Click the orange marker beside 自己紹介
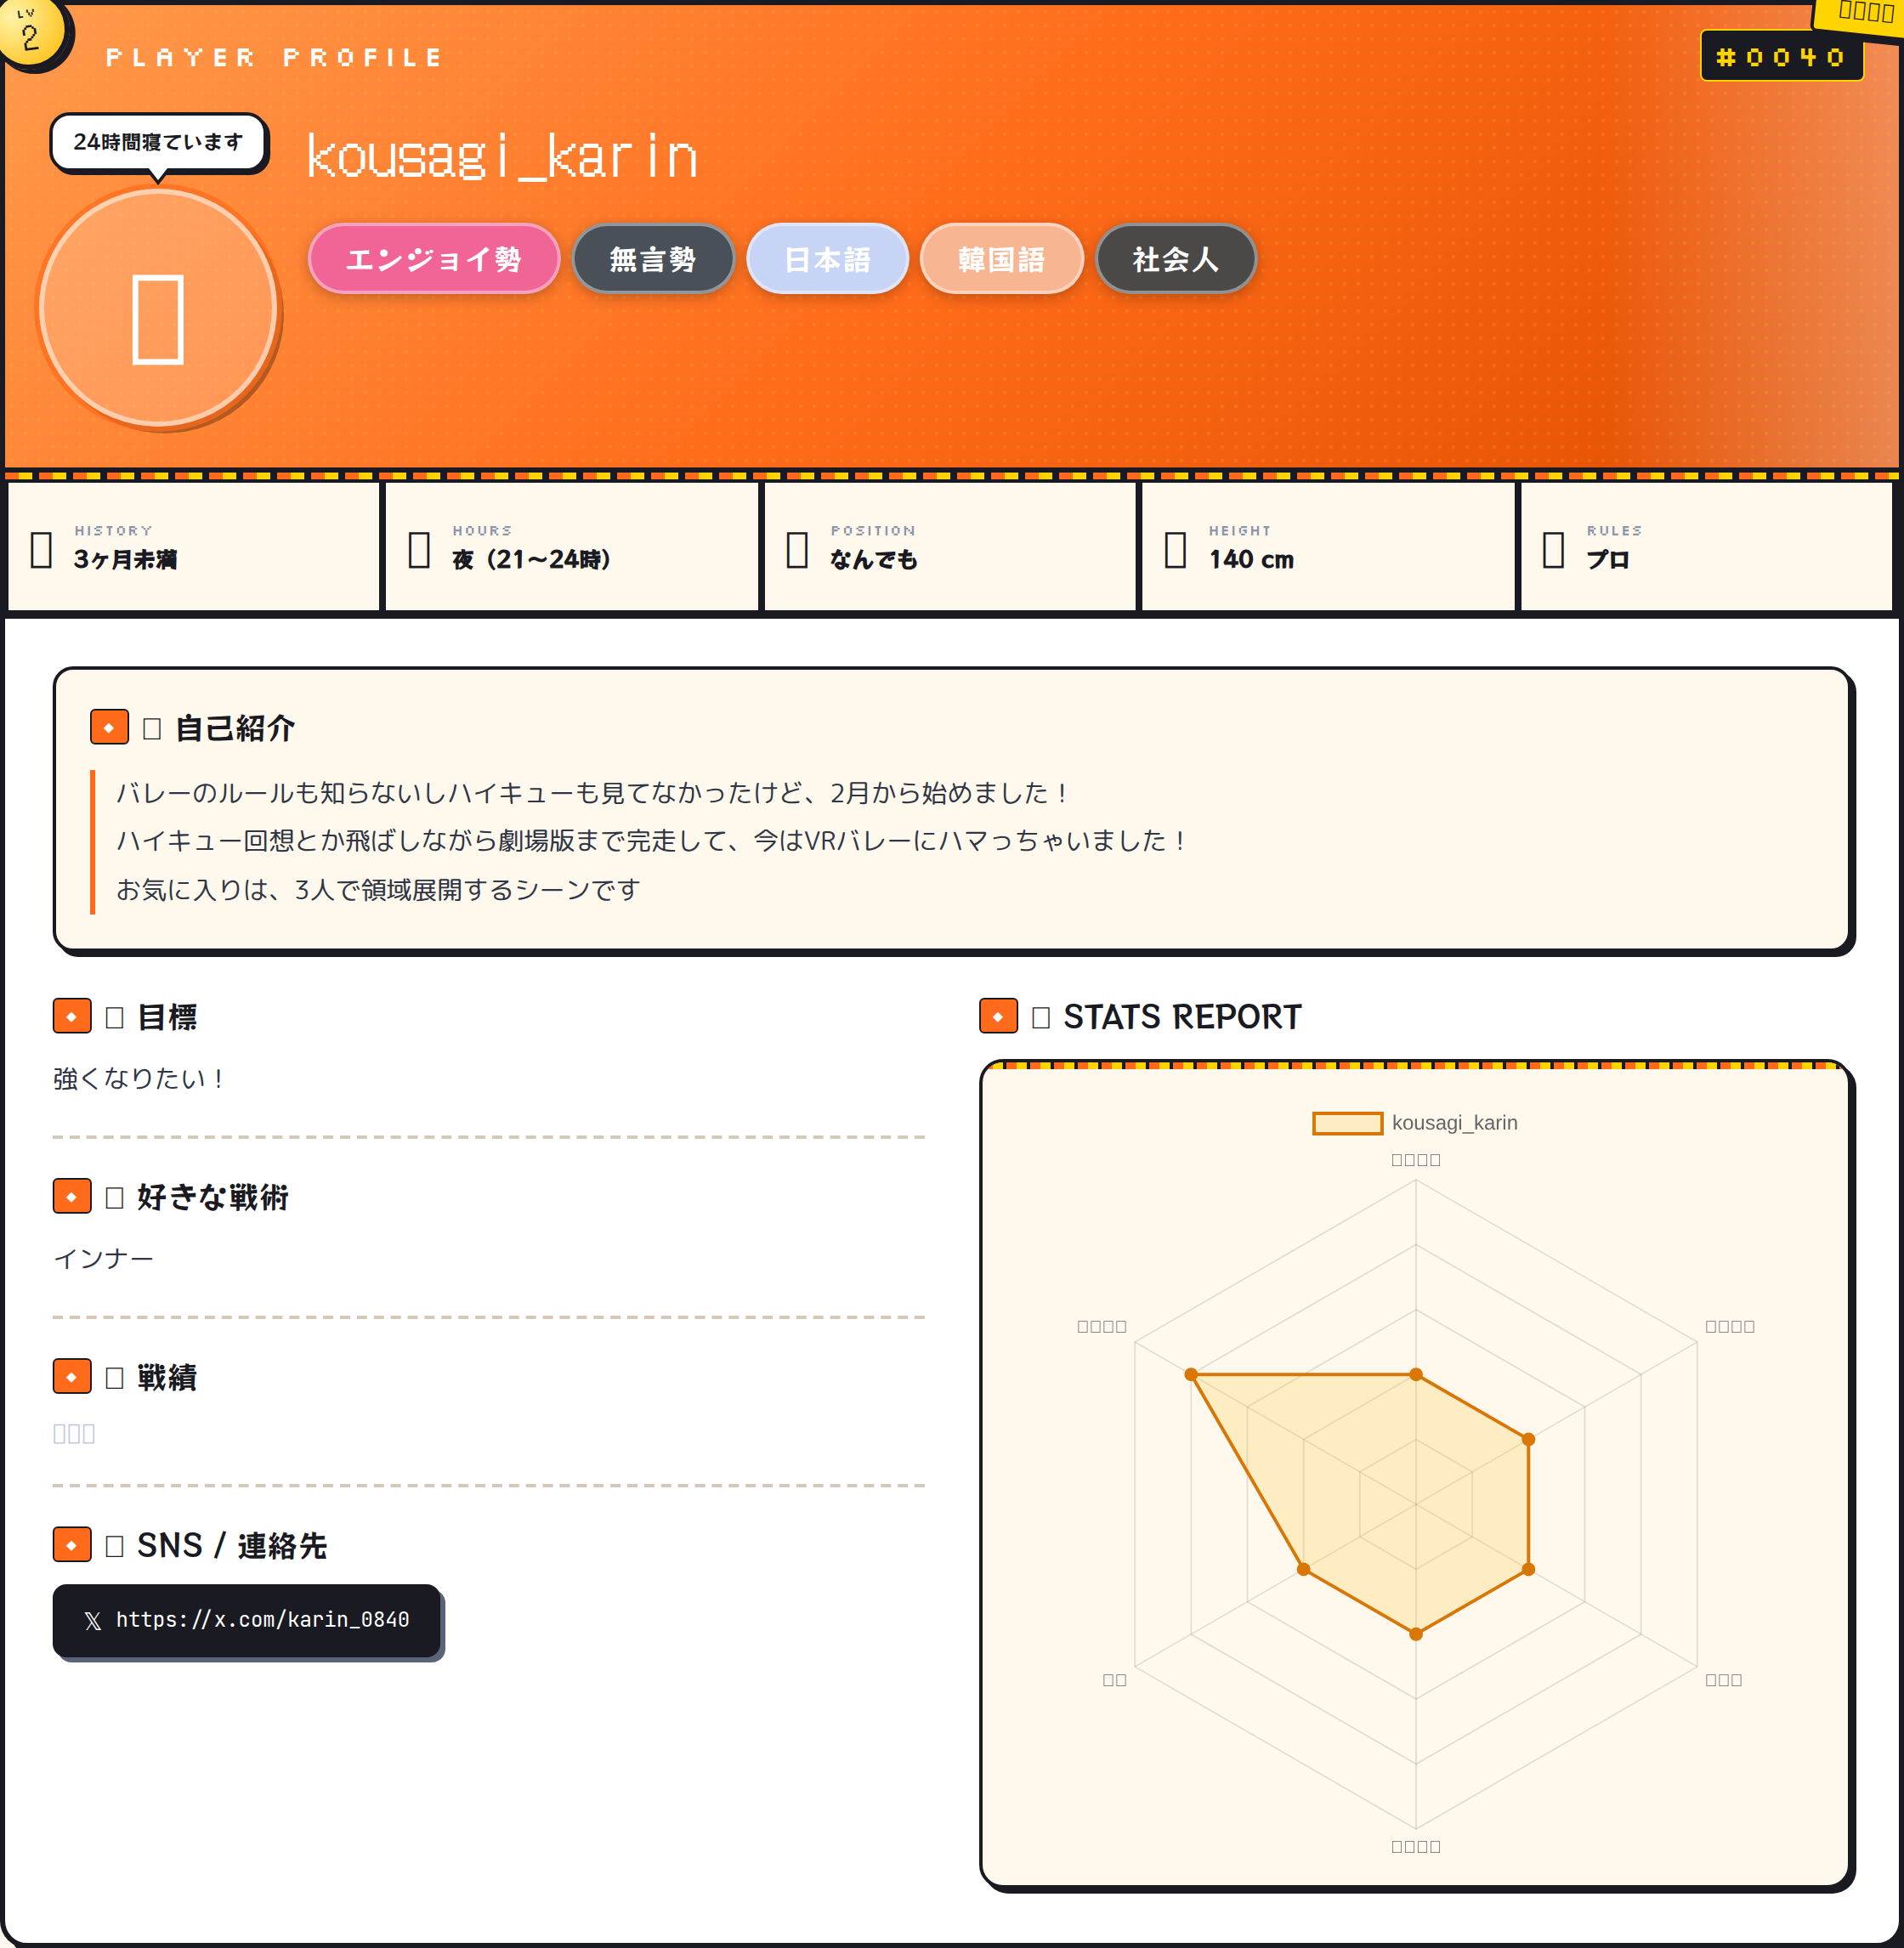The image size is (1904, 1948). click(109, 727)
